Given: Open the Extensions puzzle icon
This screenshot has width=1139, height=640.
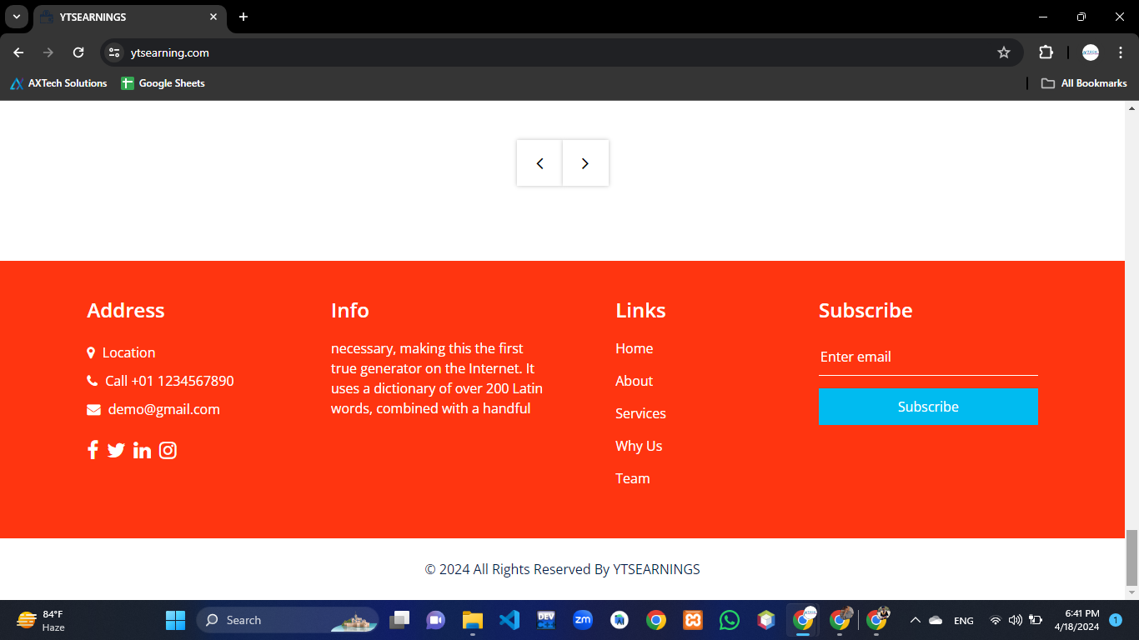Looking at the screenshot, I should click(x=1046, y=52).
